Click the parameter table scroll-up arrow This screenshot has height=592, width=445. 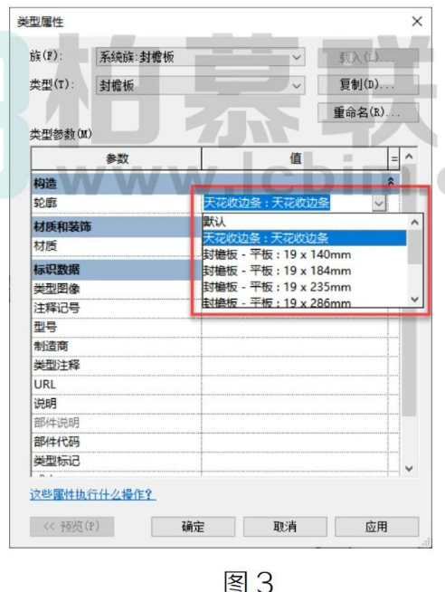(410, 156)
